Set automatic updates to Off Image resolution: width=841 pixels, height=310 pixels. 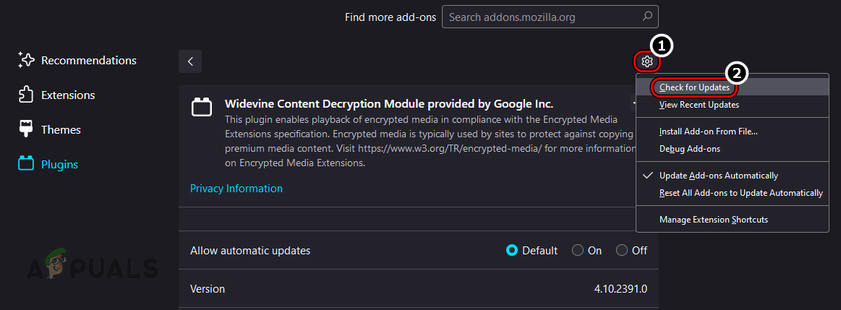coord(622,251)
